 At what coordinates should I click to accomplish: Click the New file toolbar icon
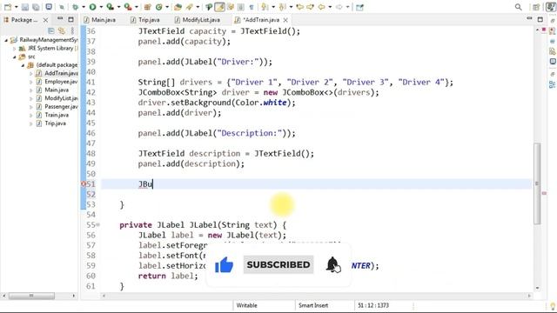pyautogui.click(x=8, y=7)
